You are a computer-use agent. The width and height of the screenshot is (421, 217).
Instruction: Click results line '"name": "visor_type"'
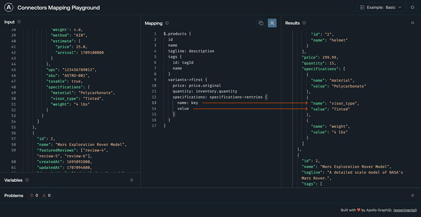[x=335, y=103]
